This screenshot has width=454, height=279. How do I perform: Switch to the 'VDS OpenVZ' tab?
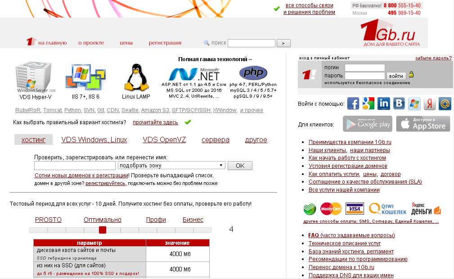[164, 139]
